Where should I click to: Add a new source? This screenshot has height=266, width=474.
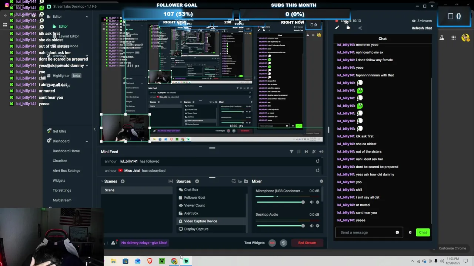pyautogui.click(x=197, y=181)
